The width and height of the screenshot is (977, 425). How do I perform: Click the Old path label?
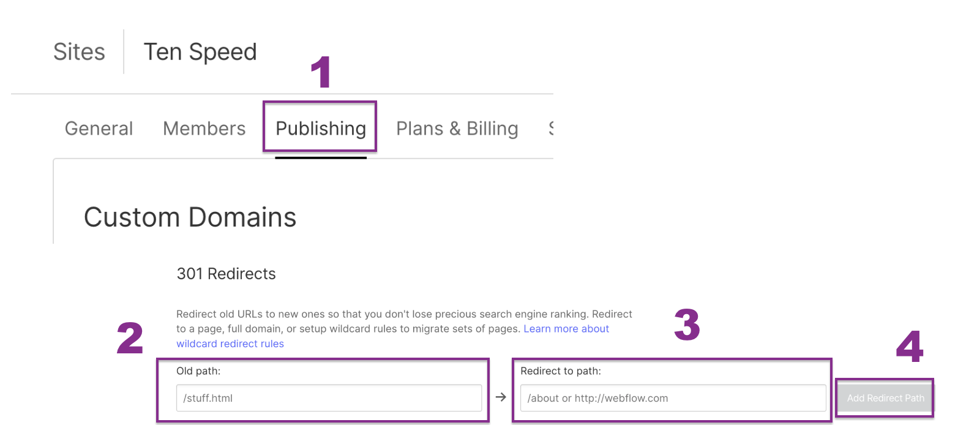click(x=198, y=371)
